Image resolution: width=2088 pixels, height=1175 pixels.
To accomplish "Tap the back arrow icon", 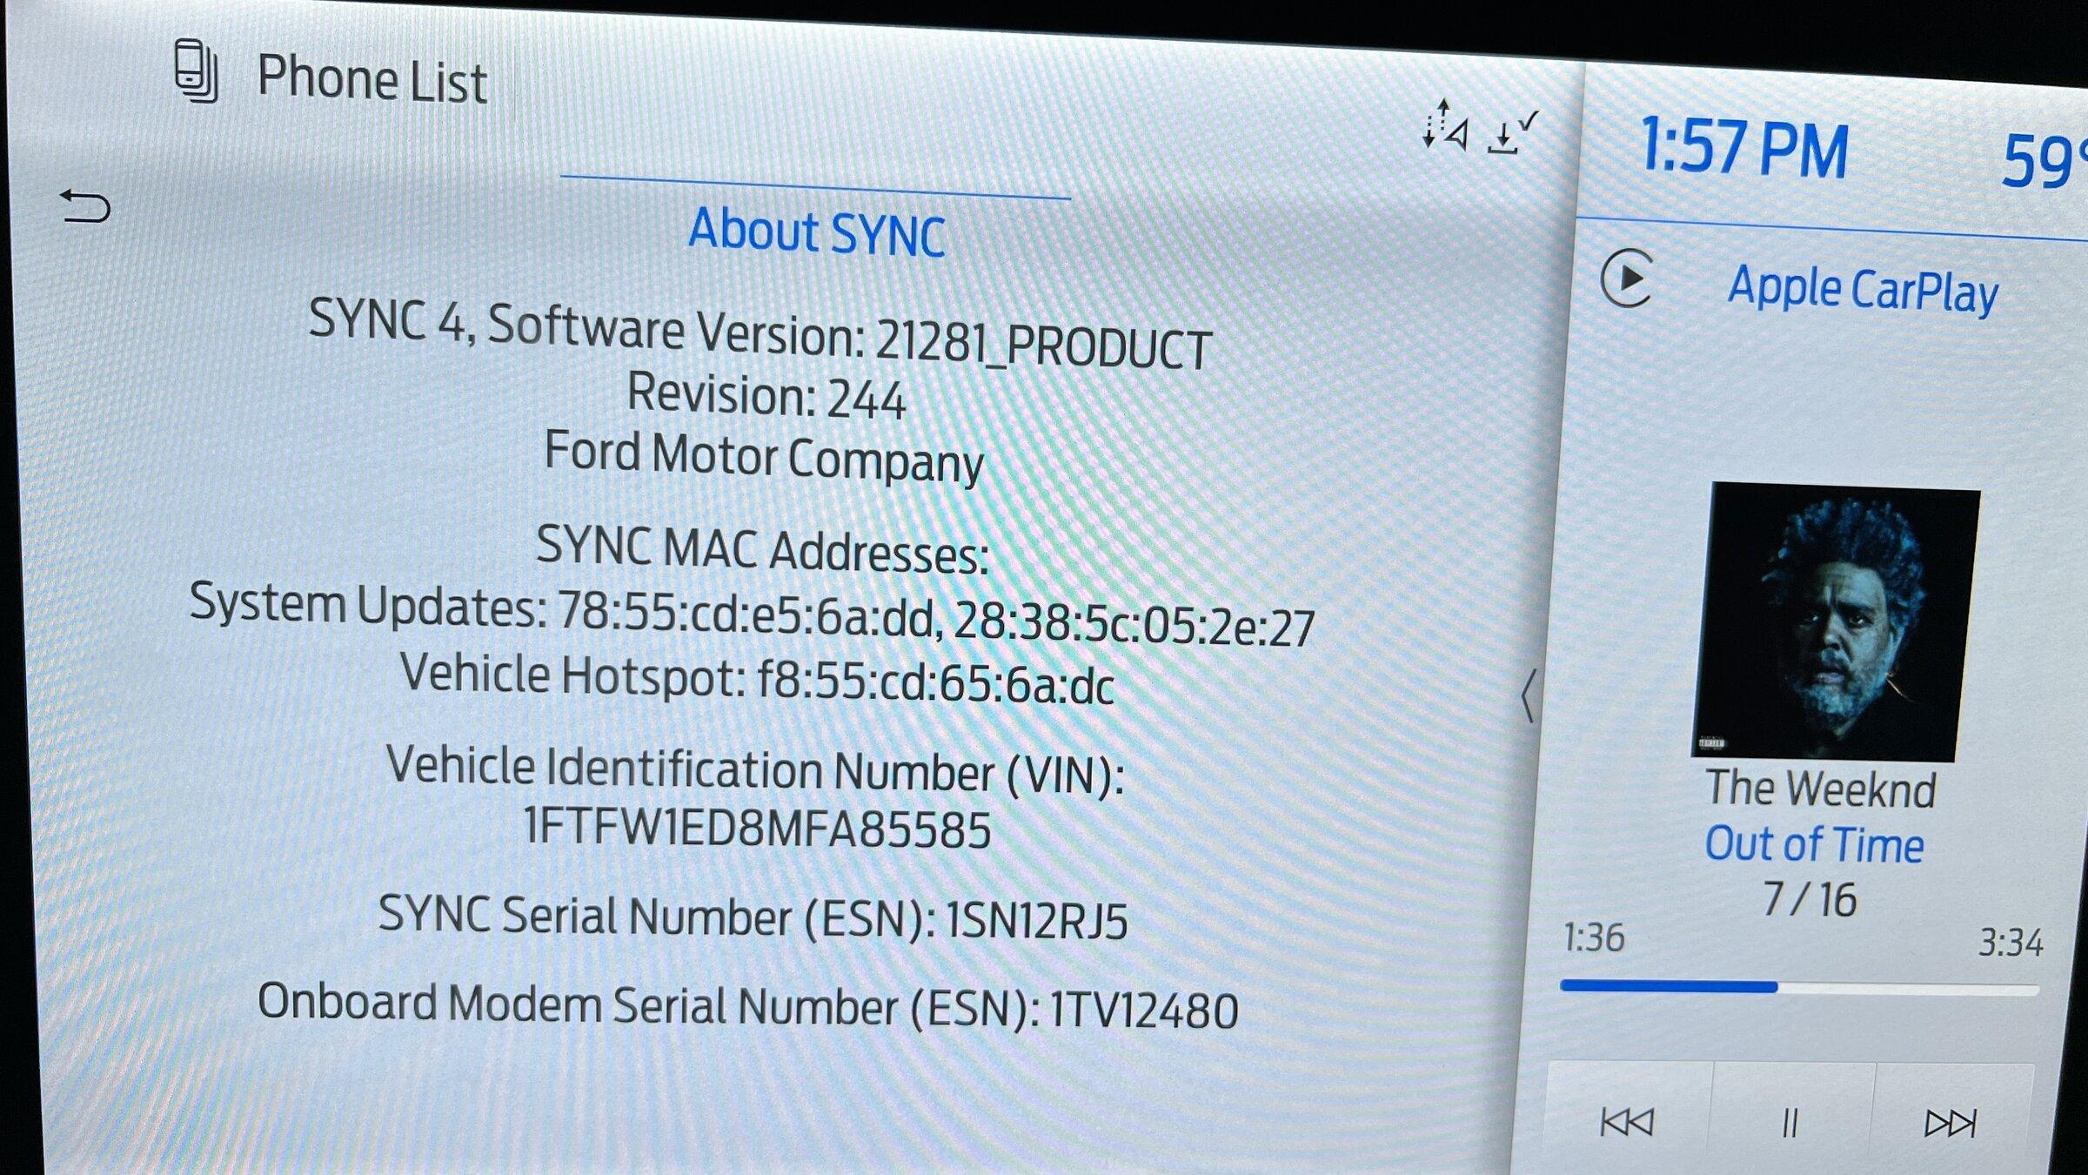I will 85,206.
